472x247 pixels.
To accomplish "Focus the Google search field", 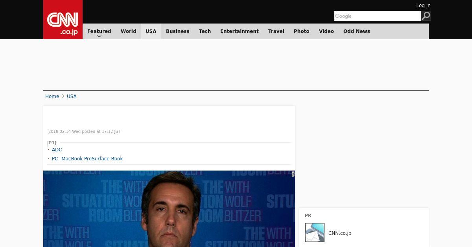I will click(x=378, y=16).
